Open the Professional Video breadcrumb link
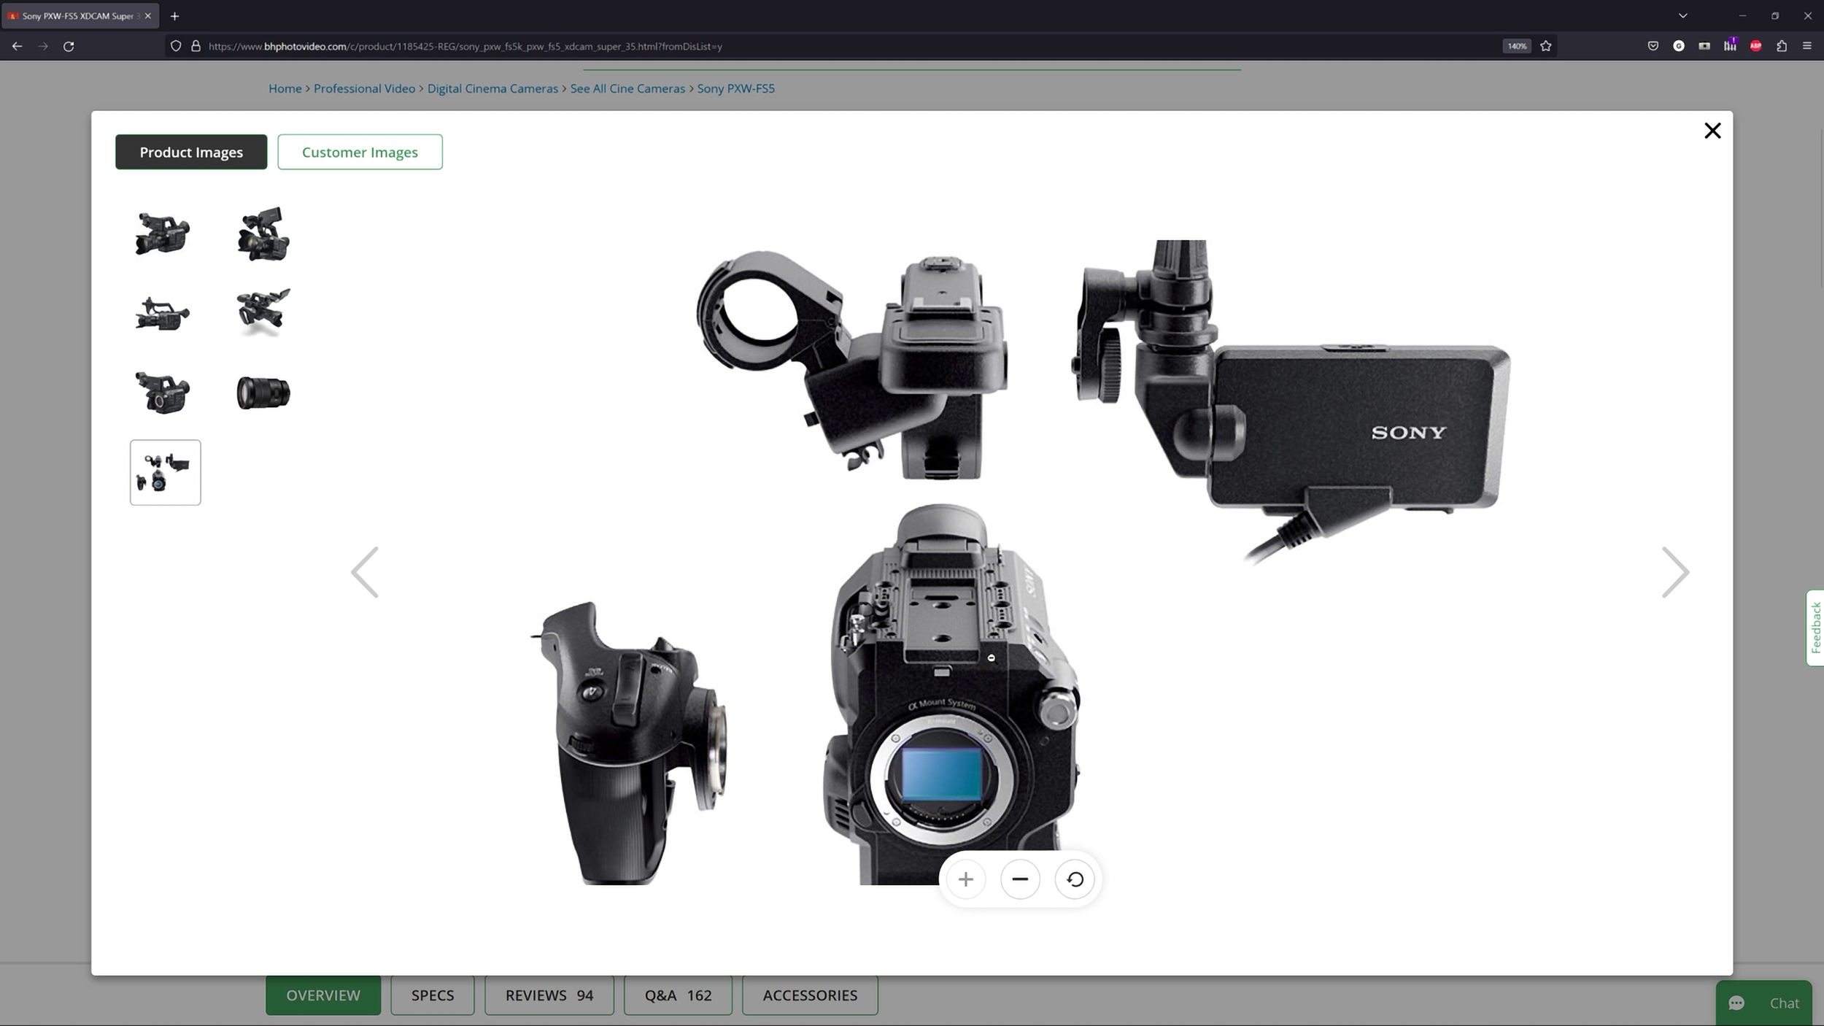This screenshot has height=1026, width=1824. pyautogui.click(x=364, y=88)
